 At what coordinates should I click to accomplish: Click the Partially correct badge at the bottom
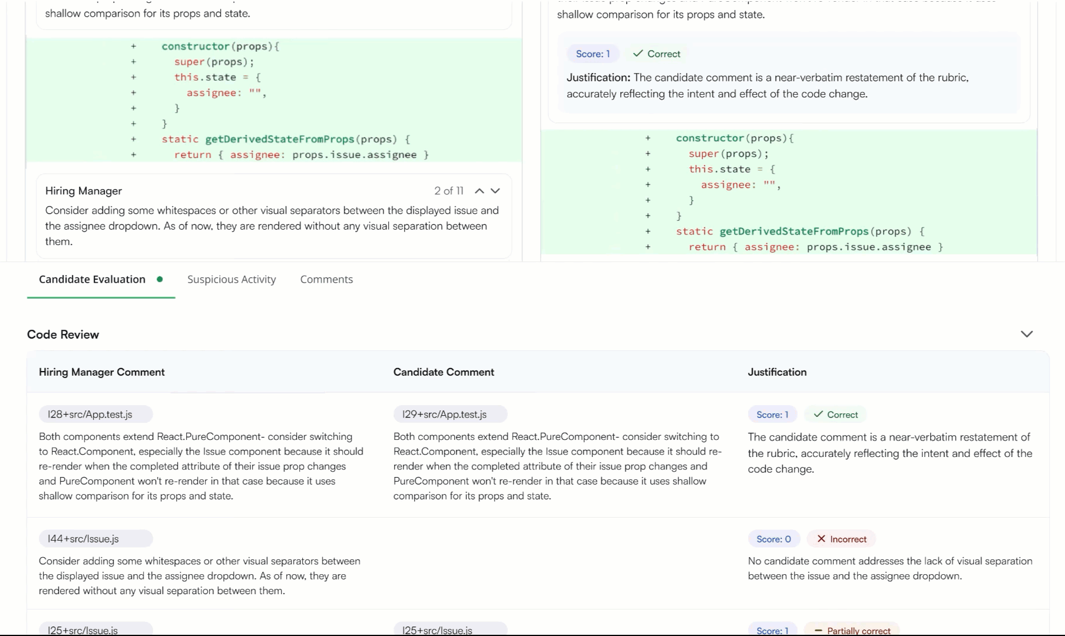pos(854,630)
